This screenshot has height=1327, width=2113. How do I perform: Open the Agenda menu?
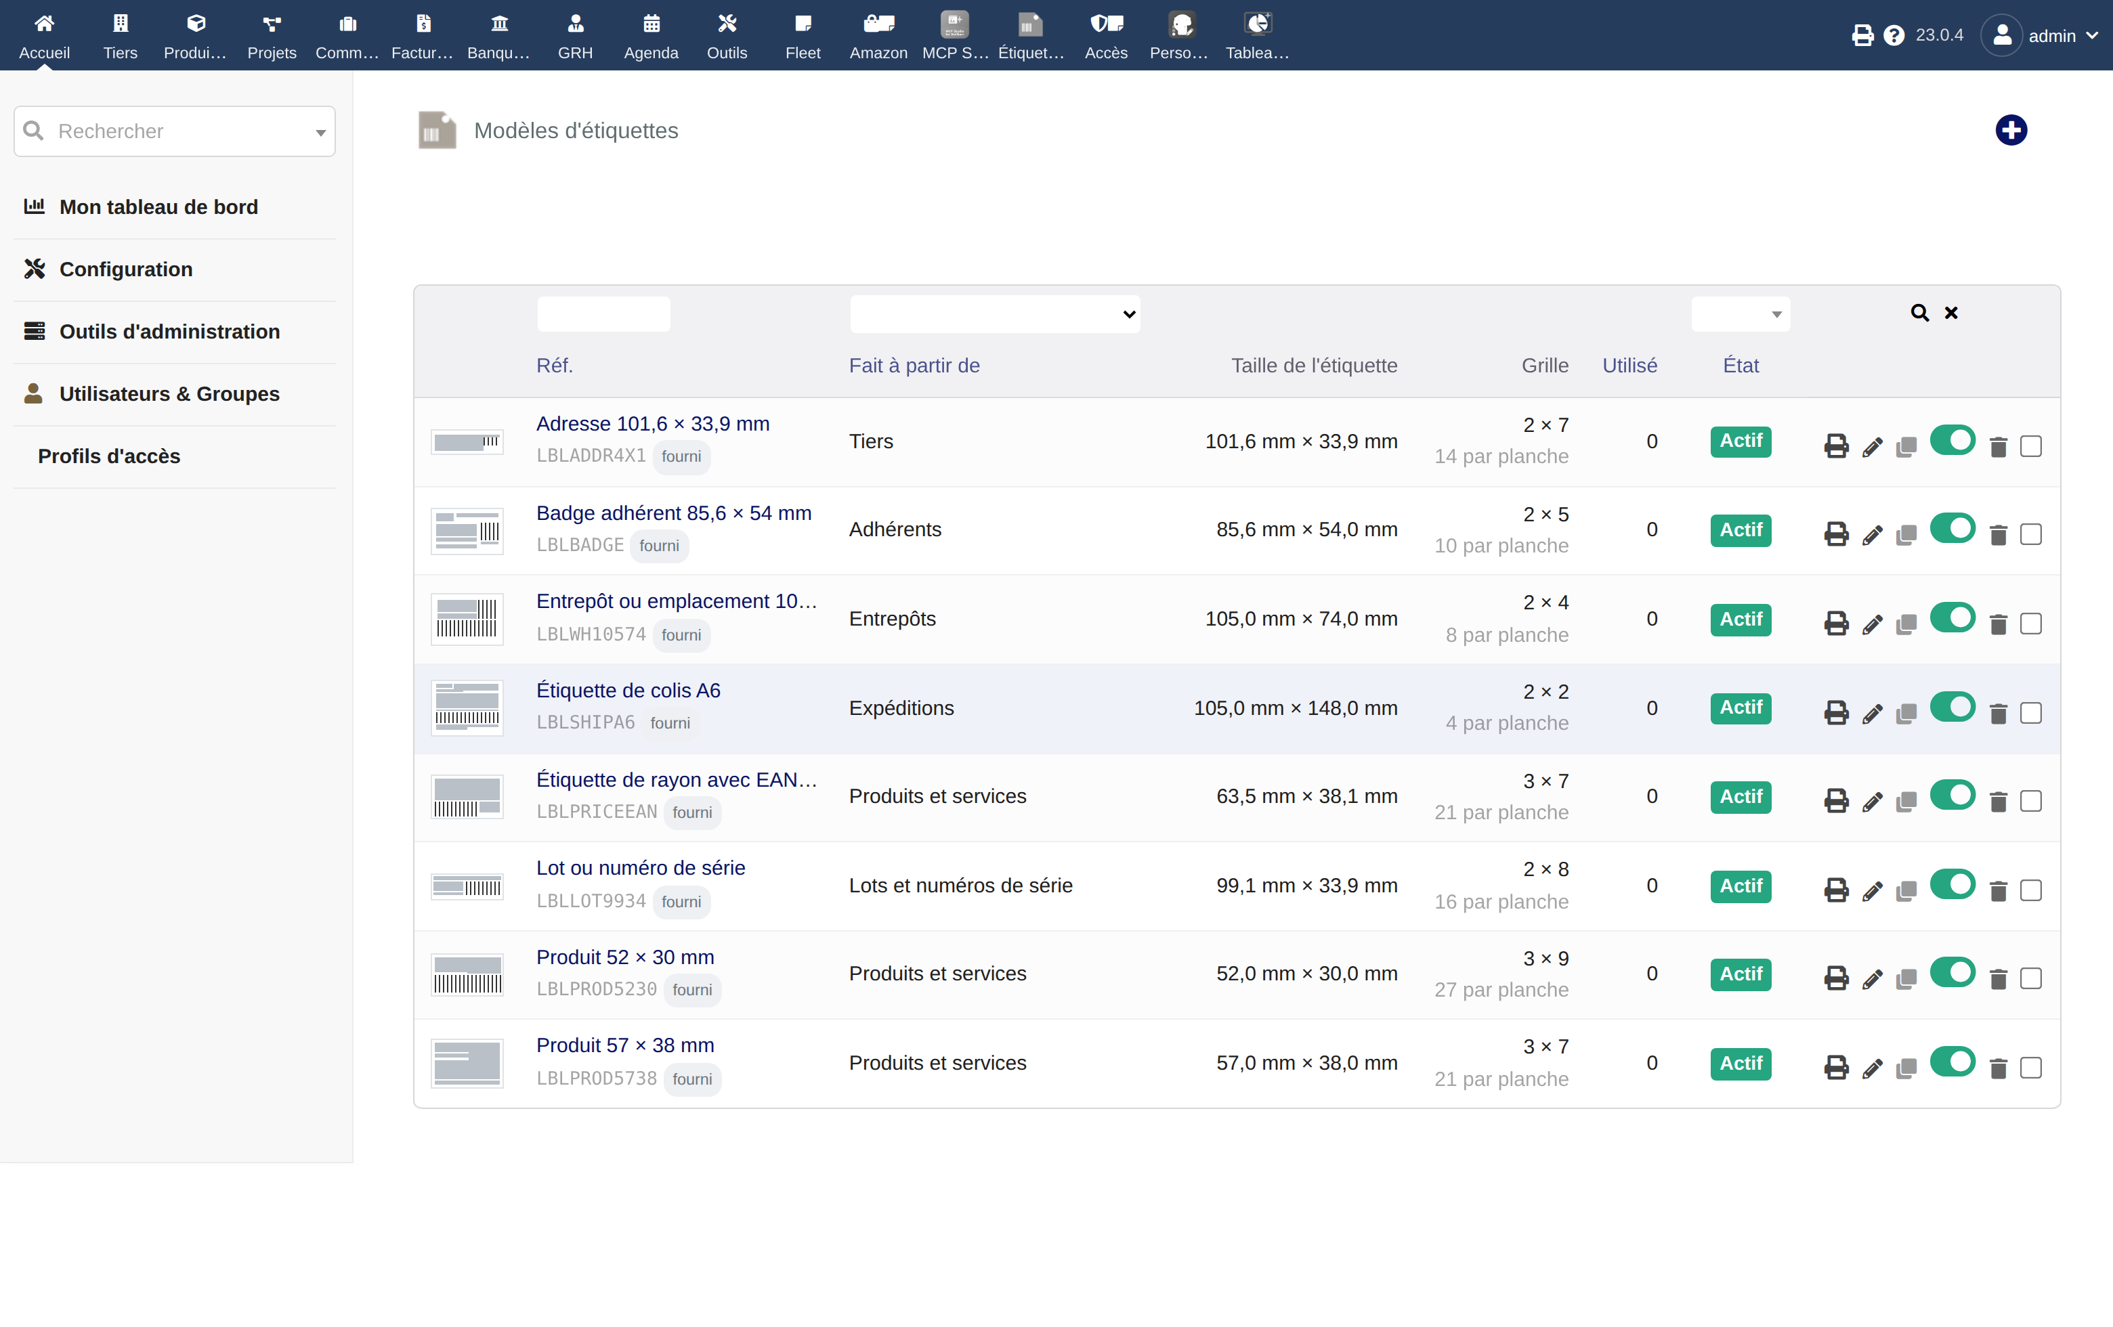point(650,36)
